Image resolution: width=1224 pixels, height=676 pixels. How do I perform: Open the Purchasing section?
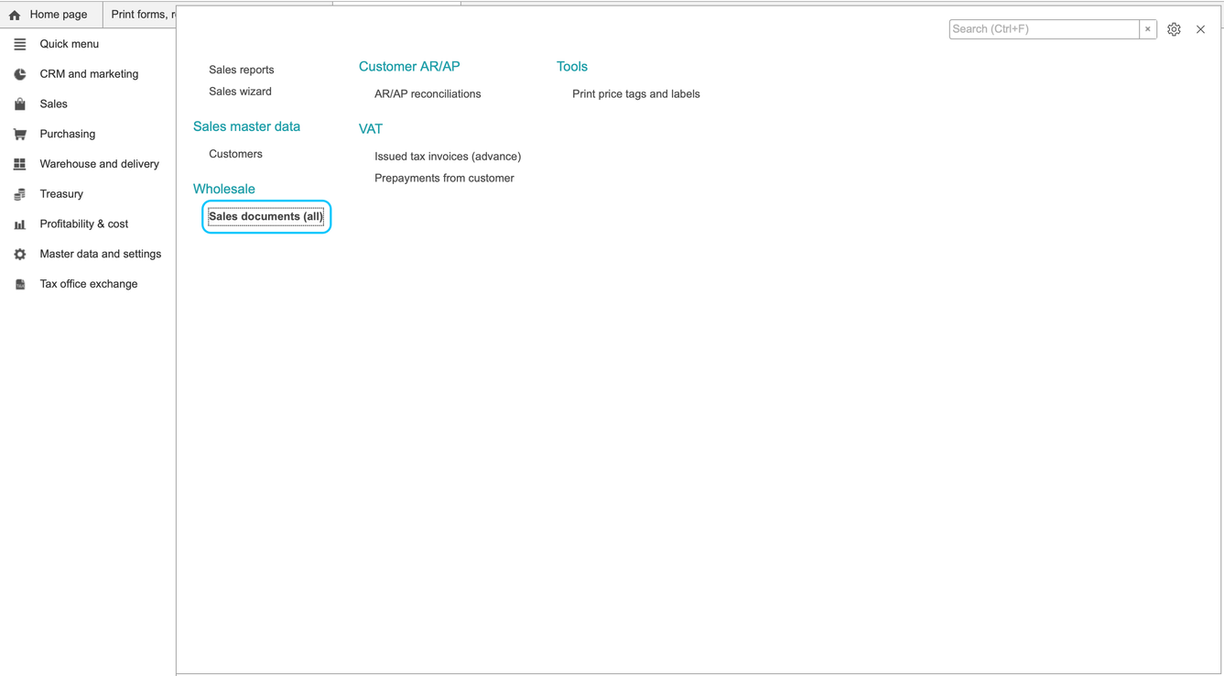coord(68,134)
